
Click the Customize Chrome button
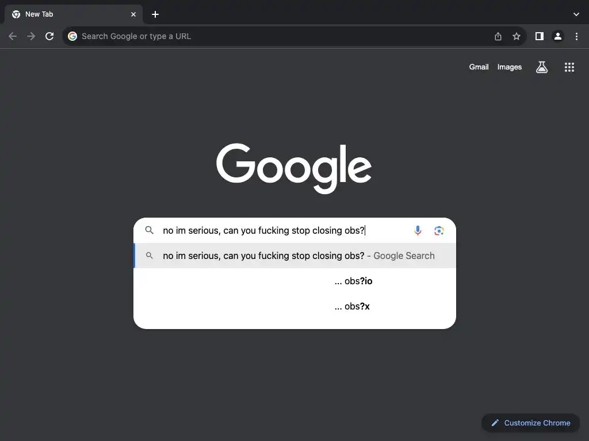(x=530, y=423)
